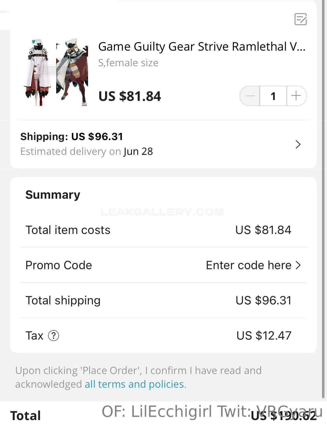327x424 pixels.
Task: Click the vertical scrollbar on the right edge
Action: [x=324, y=196]
